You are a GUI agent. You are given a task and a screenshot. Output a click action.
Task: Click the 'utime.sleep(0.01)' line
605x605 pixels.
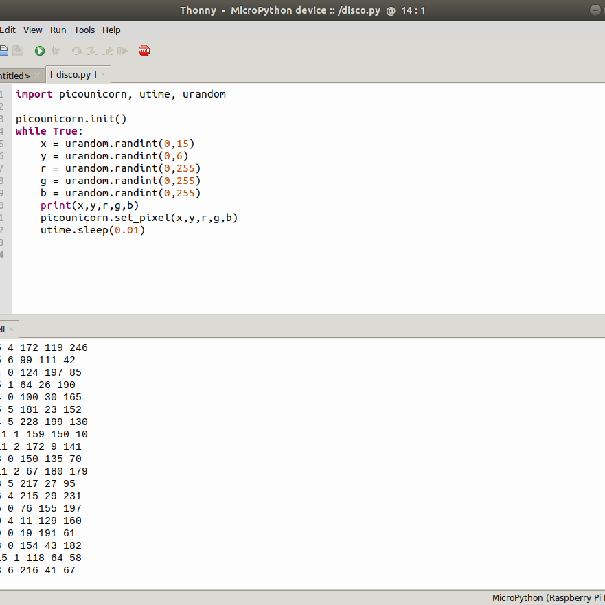tap(93, 230)
